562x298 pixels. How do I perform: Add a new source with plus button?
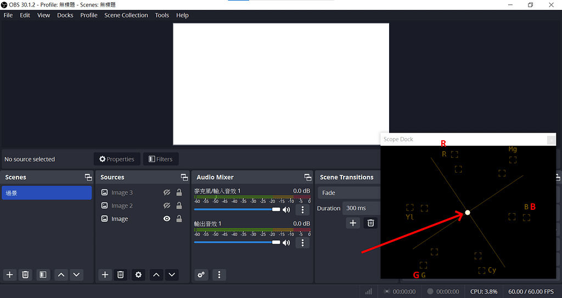tap(105, 274)
